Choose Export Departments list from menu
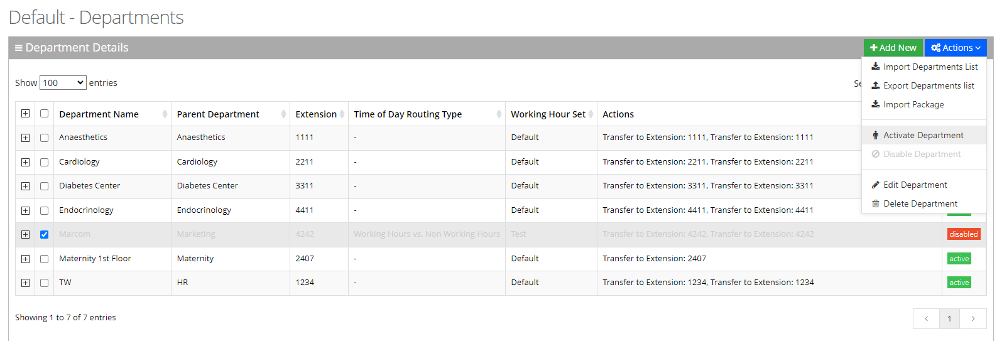 point(929,85)
